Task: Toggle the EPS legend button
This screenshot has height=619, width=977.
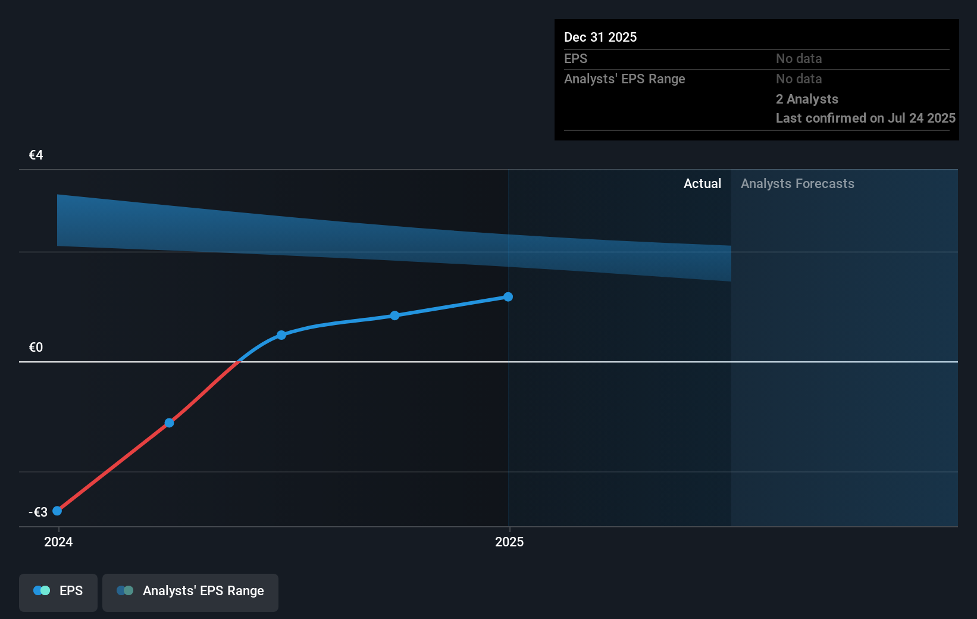Action: [58, 592]
